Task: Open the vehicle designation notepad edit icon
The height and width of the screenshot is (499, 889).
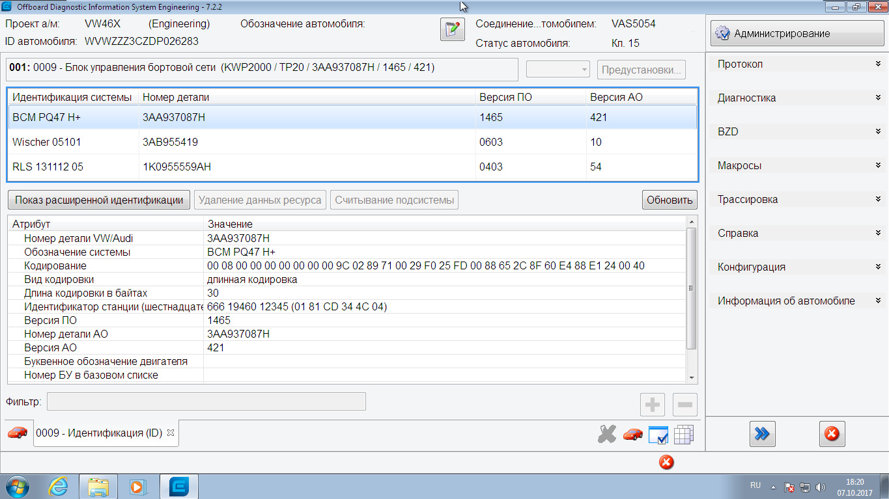Action: (x=453, y=30)
